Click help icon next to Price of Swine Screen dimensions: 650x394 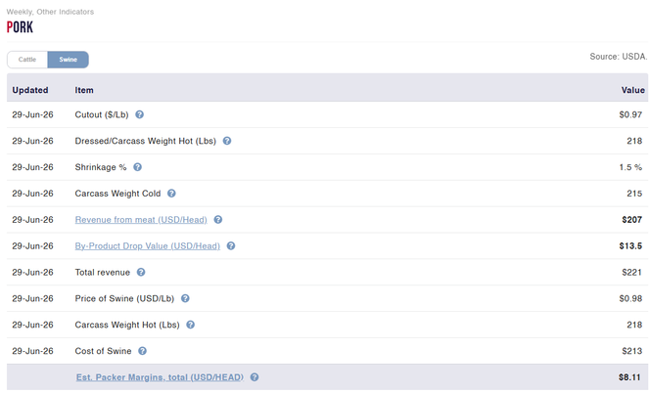click(x=185, y=298)
